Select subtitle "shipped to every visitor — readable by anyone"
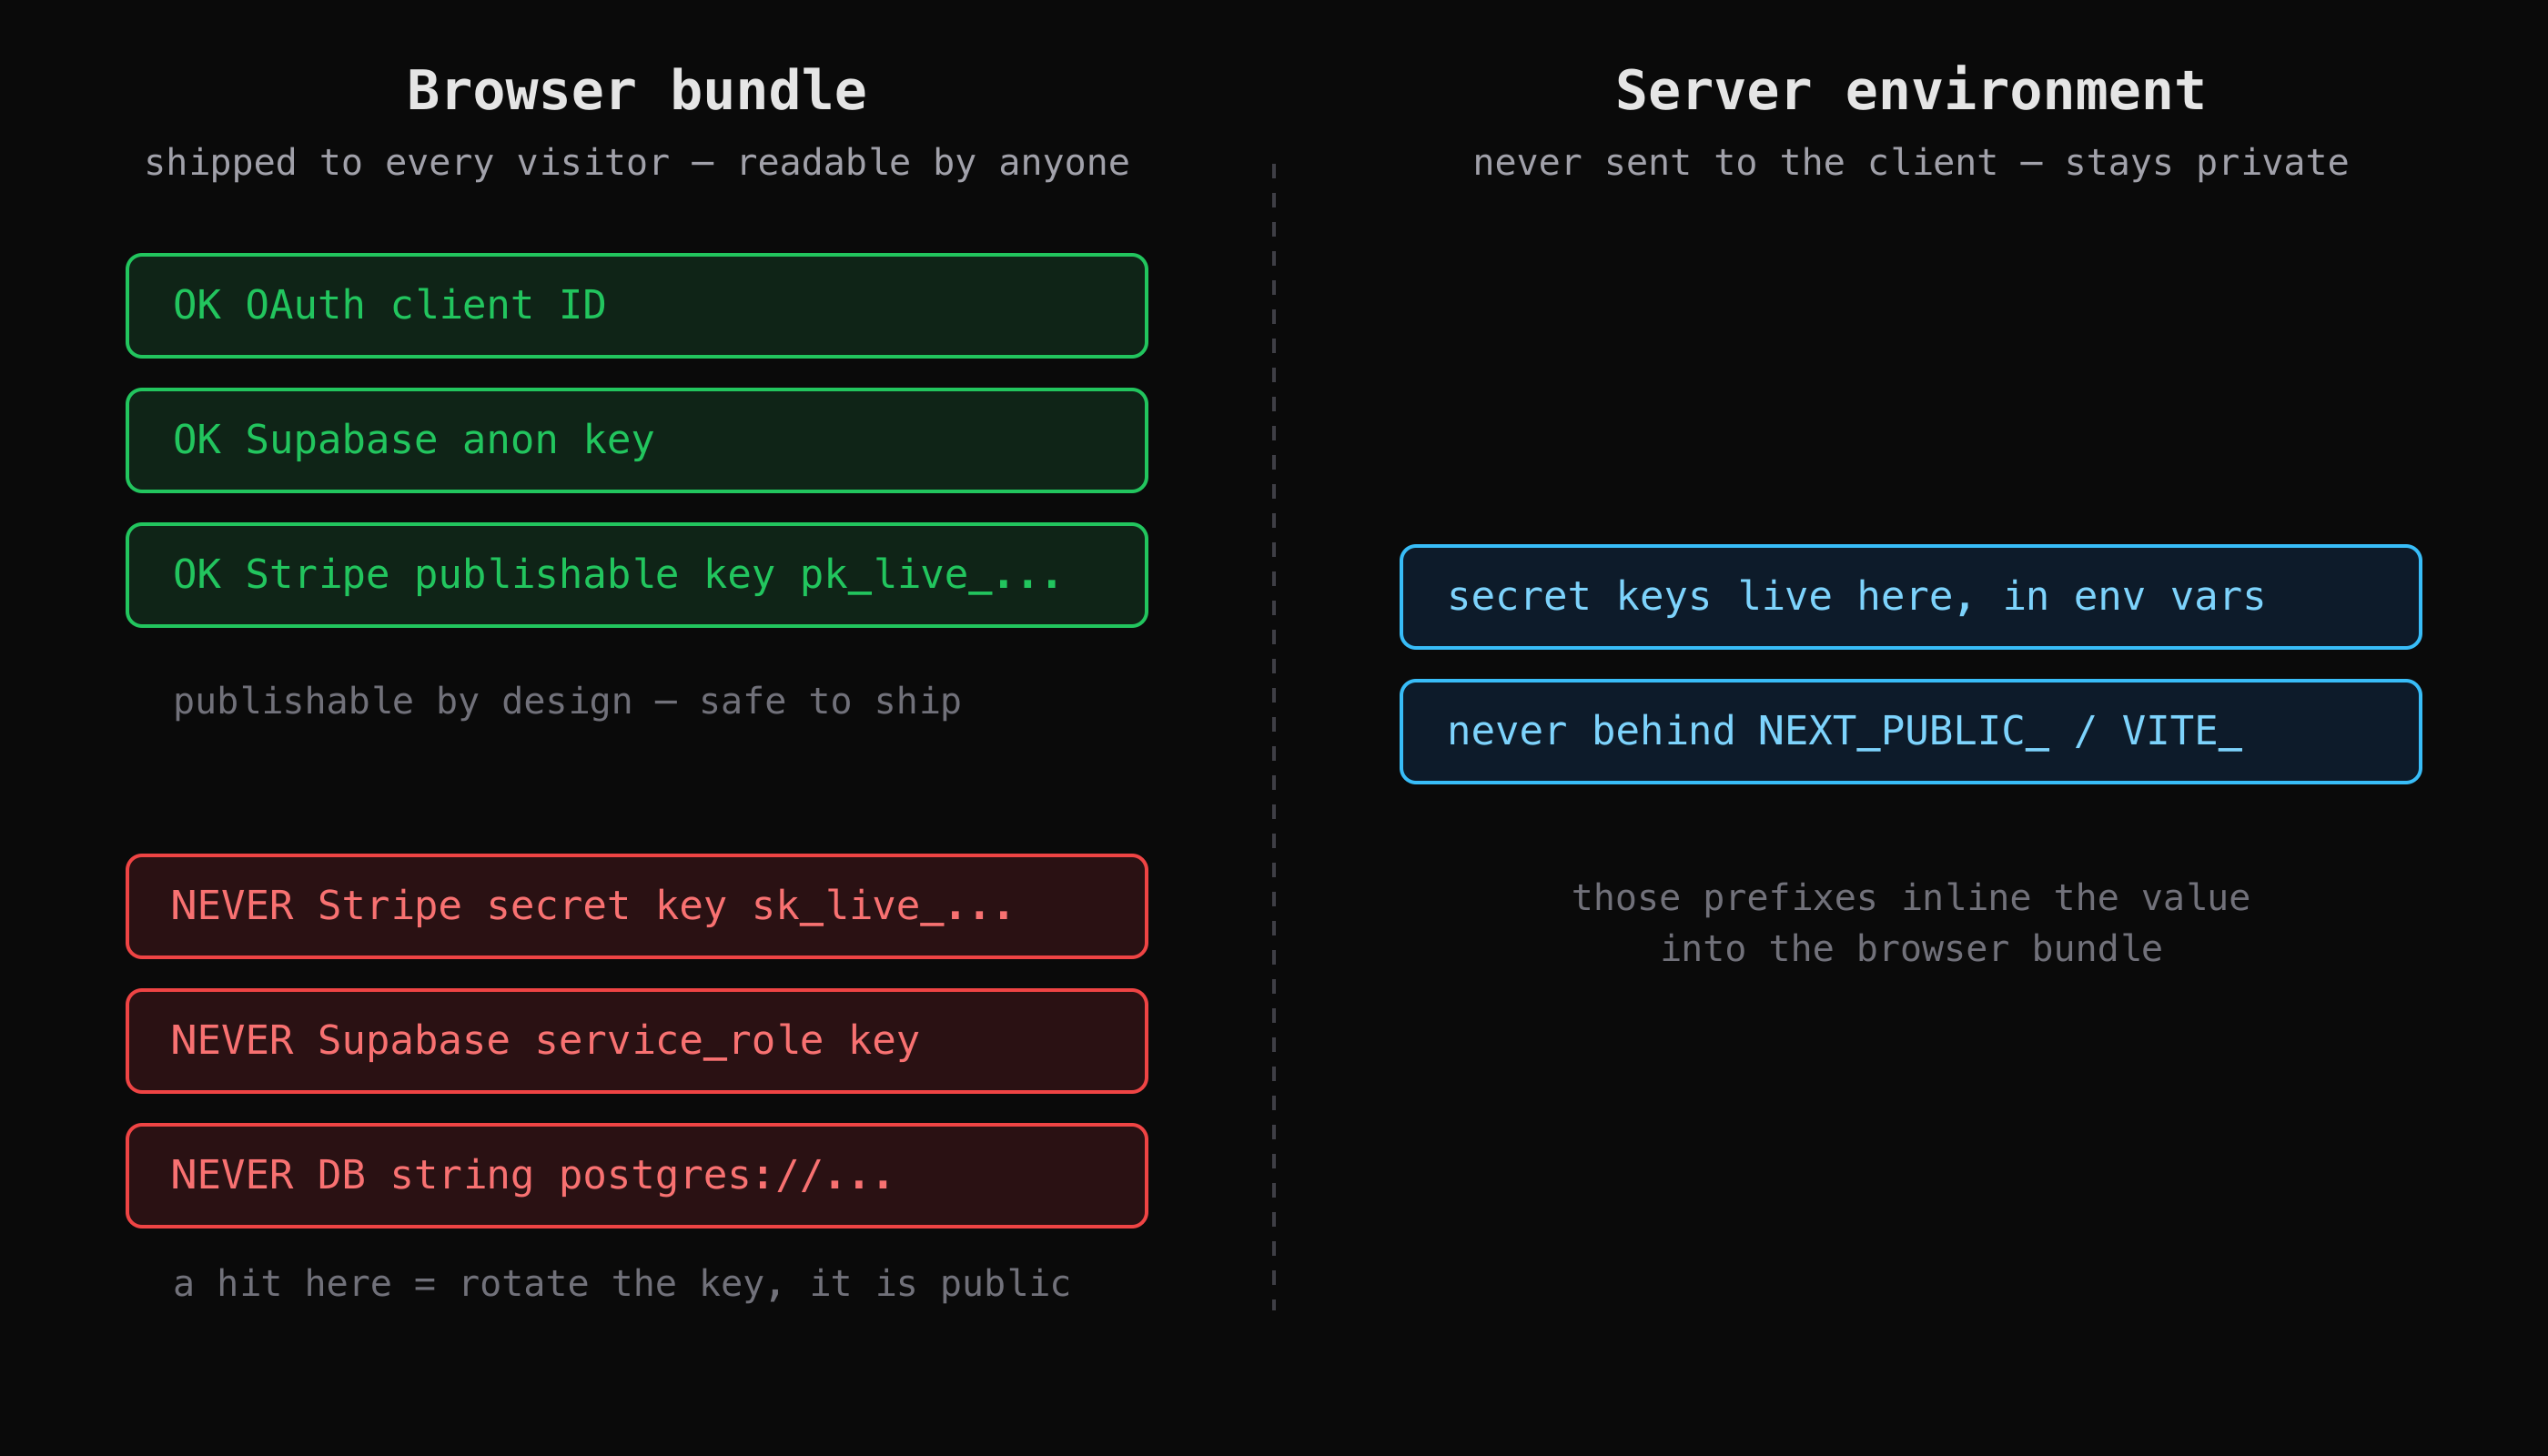Screen dimensions: 2548x1456 637,163
